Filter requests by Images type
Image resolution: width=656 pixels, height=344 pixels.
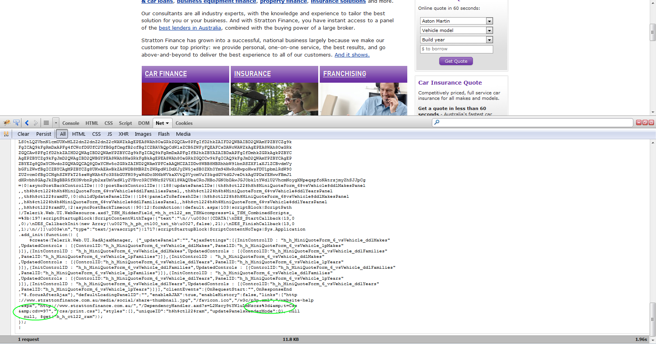tap(143, 134)
